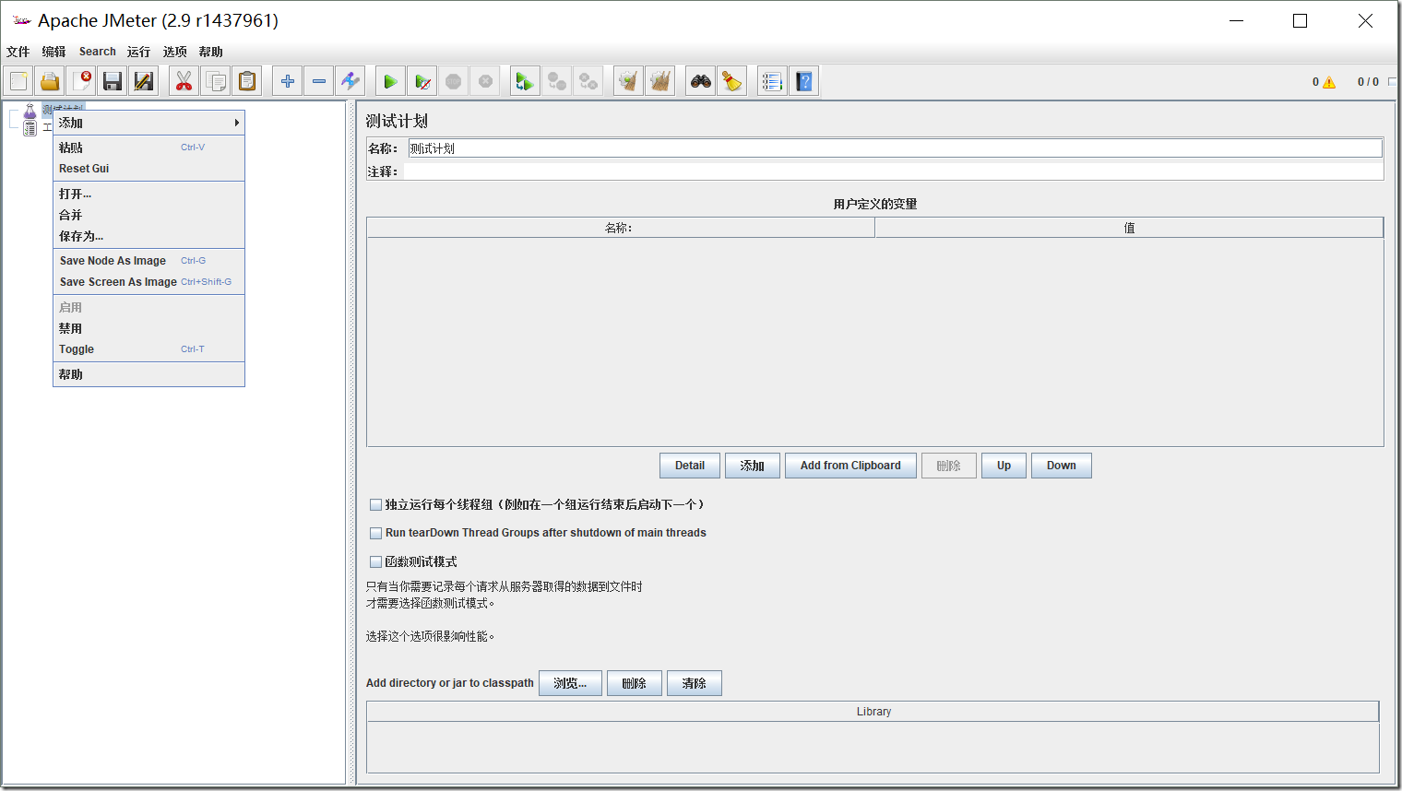Cut using the scissors icon
Image resolution: width=1402 pixels, height=791 pixels.
[x=184, y=81]
